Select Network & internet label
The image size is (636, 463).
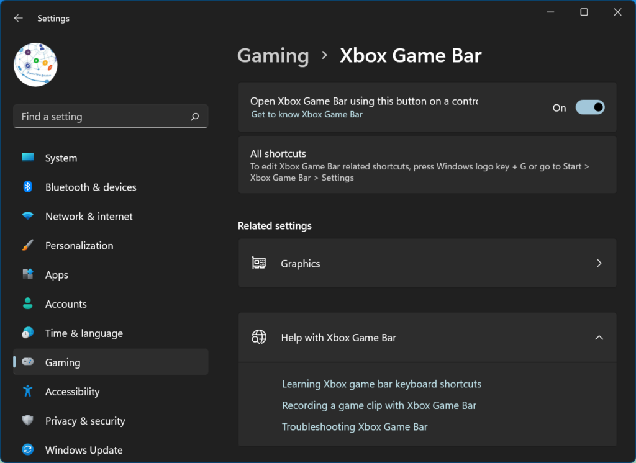click(89, 217)
